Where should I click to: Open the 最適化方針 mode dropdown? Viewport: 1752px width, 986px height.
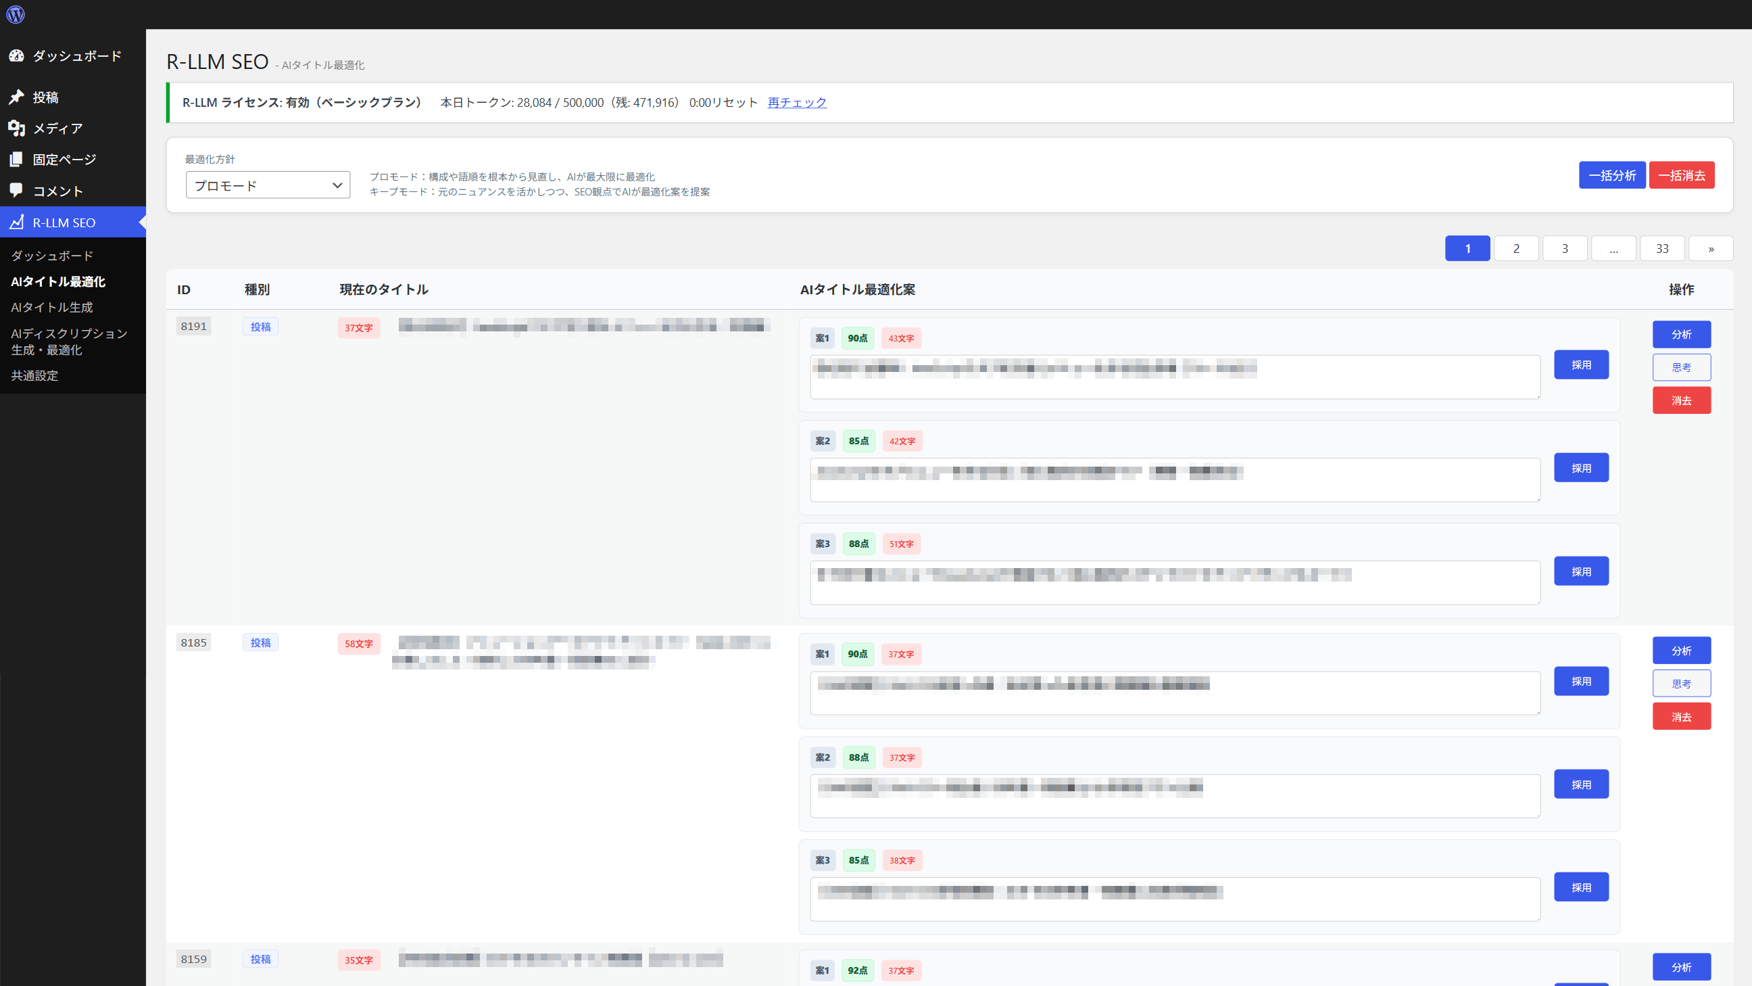(x=268, y=185)
